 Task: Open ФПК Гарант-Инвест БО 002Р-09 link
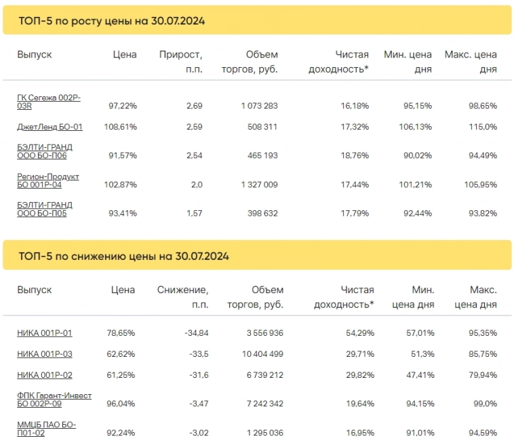54,400
